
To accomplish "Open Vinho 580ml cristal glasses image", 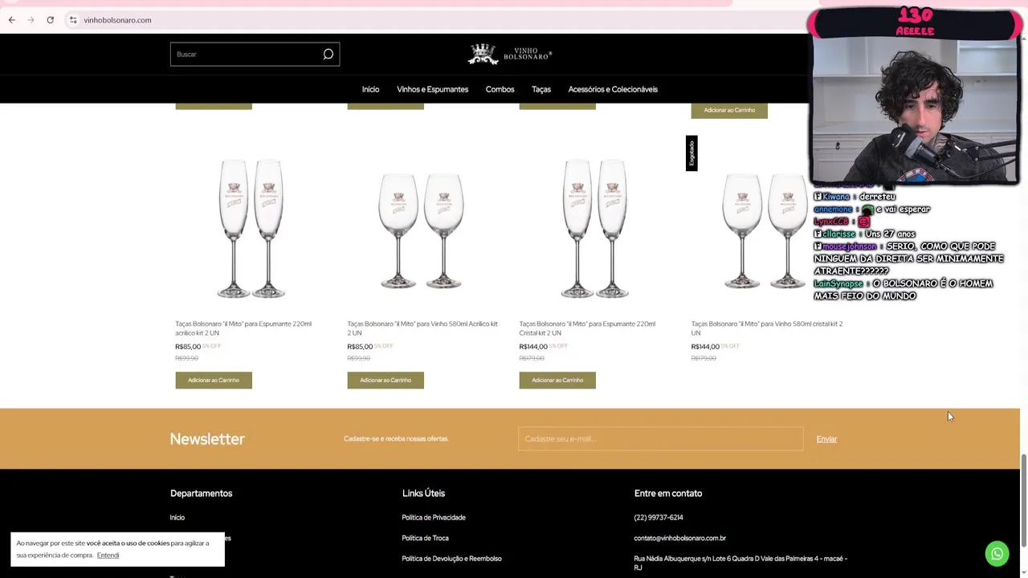I will pos(765,230).
